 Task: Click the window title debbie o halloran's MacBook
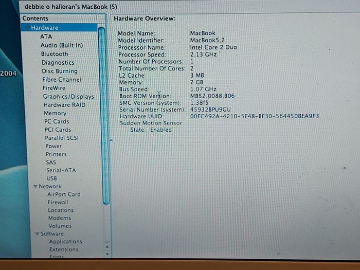click(x=71, y=7)
